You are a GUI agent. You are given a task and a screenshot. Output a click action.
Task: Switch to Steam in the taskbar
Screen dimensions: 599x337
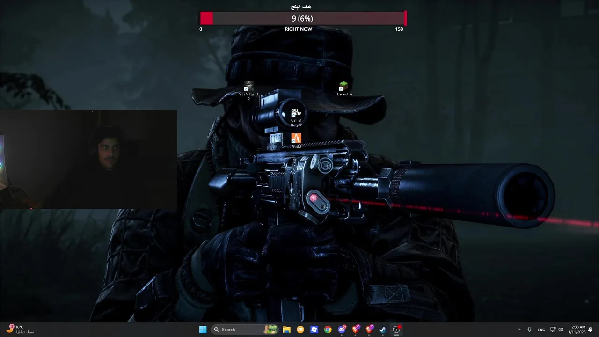[382, 330]
